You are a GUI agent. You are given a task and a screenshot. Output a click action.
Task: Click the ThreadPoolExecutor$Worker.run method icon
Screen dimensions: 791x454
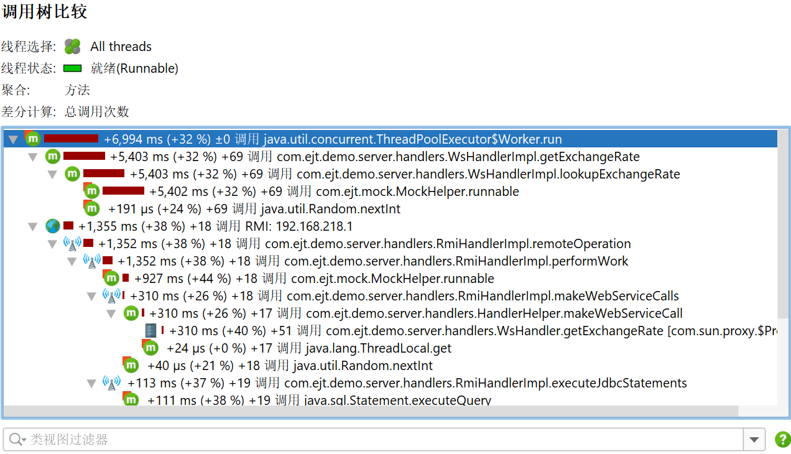(33, 139)
